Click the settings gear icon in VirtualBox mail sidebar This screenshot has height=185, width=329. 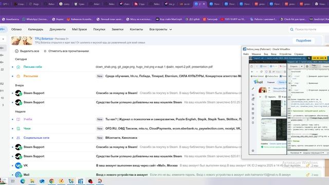[x=253, y=151]
